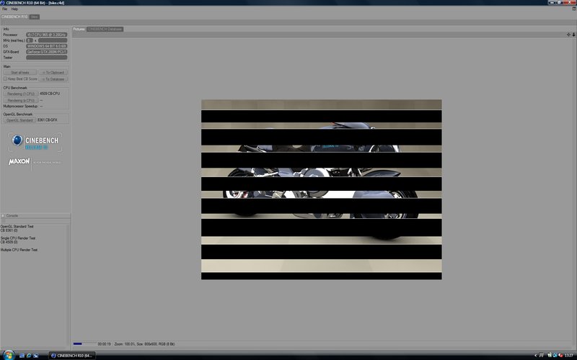Click the Processor name field

tap(47, 35)
